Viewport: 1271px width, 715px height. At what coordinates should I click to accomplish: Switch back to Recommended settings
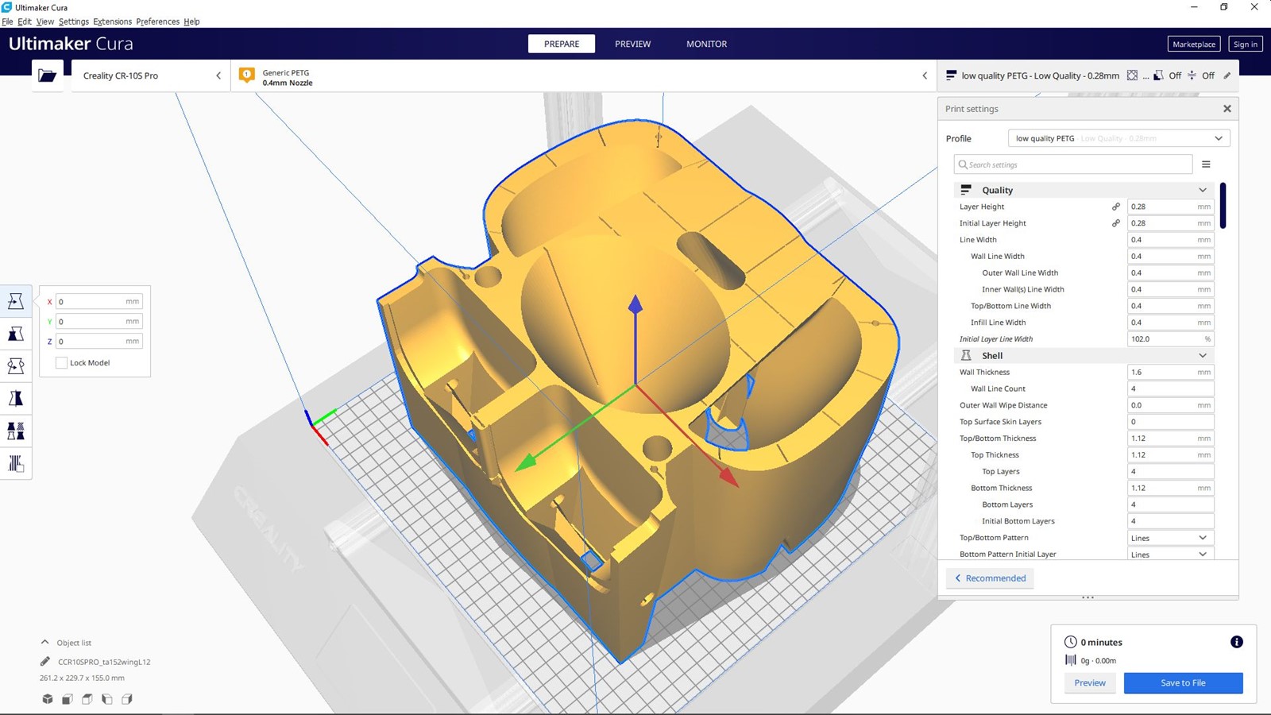click(990, 578)
